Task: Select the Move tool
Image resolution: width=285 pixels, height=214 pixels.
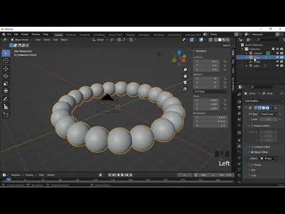Action: coord(6,69)
